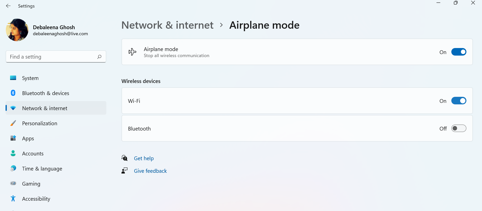Minimize the Settings window
The width and height of the screenshot is (482, 211).
pos(439,3)
